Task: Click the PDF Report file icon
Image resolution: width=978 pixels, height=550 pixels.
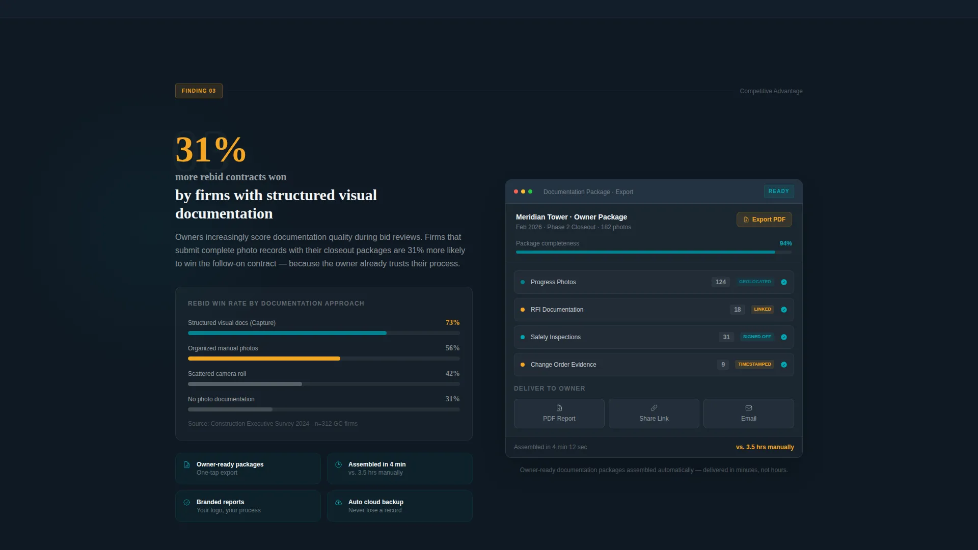Action: 559,408
